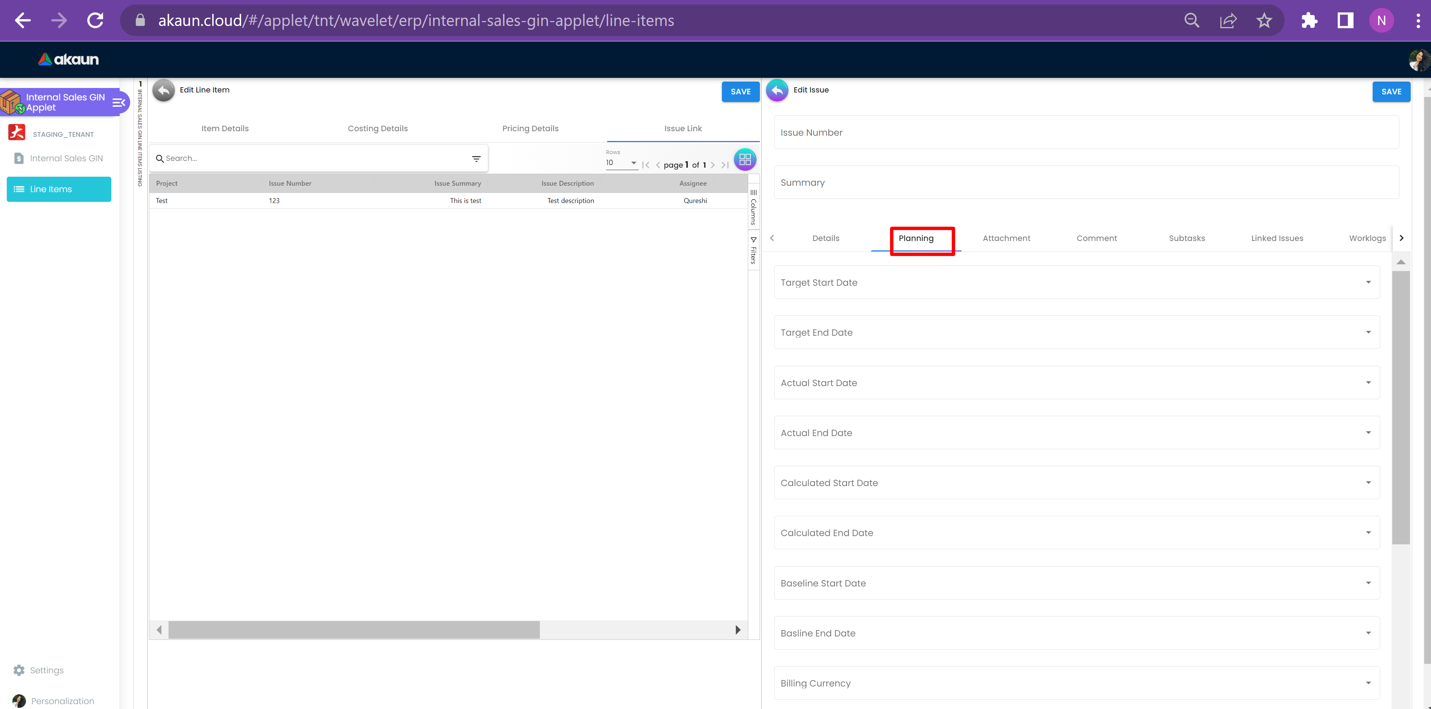
Task: Click the table's horizontal scrollbar thumb
Action: tap(354, 630)
